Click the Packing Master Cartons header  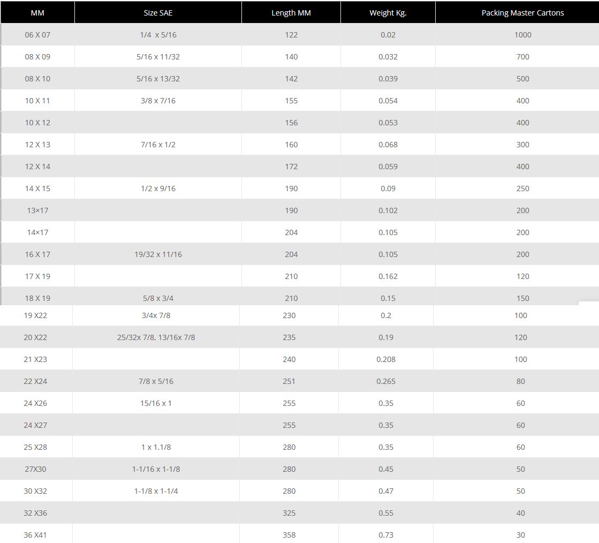(522, 13)
